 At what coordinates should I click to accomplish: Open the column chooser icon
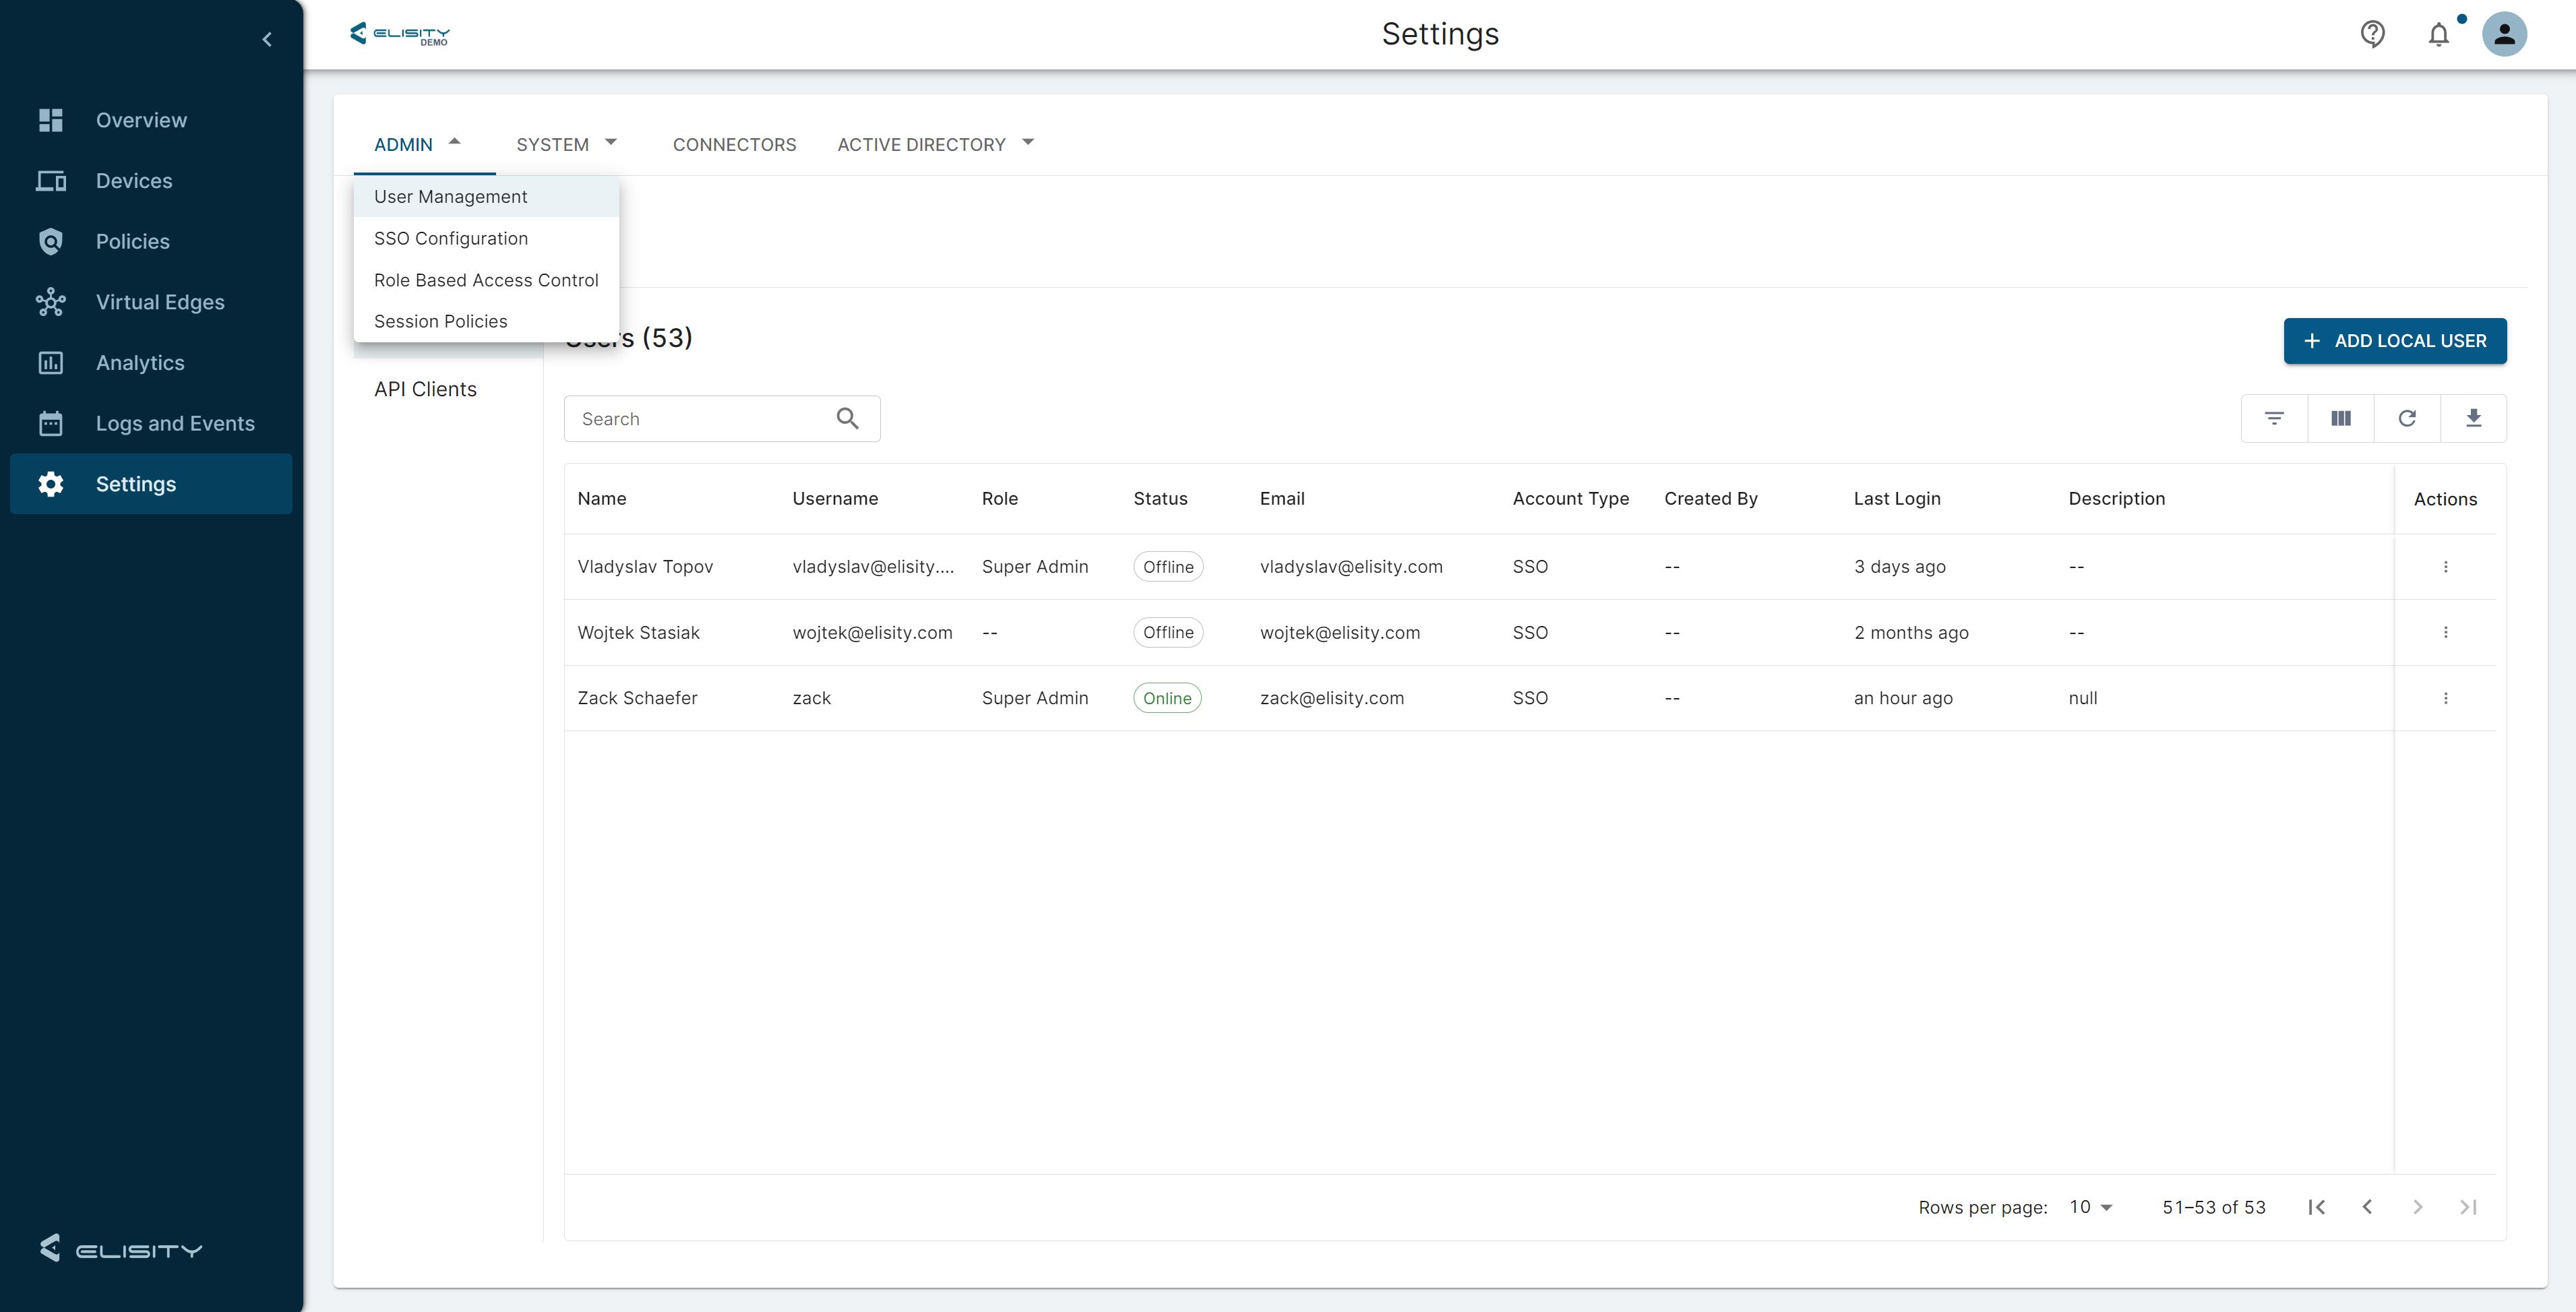[x=2340, y=418]
